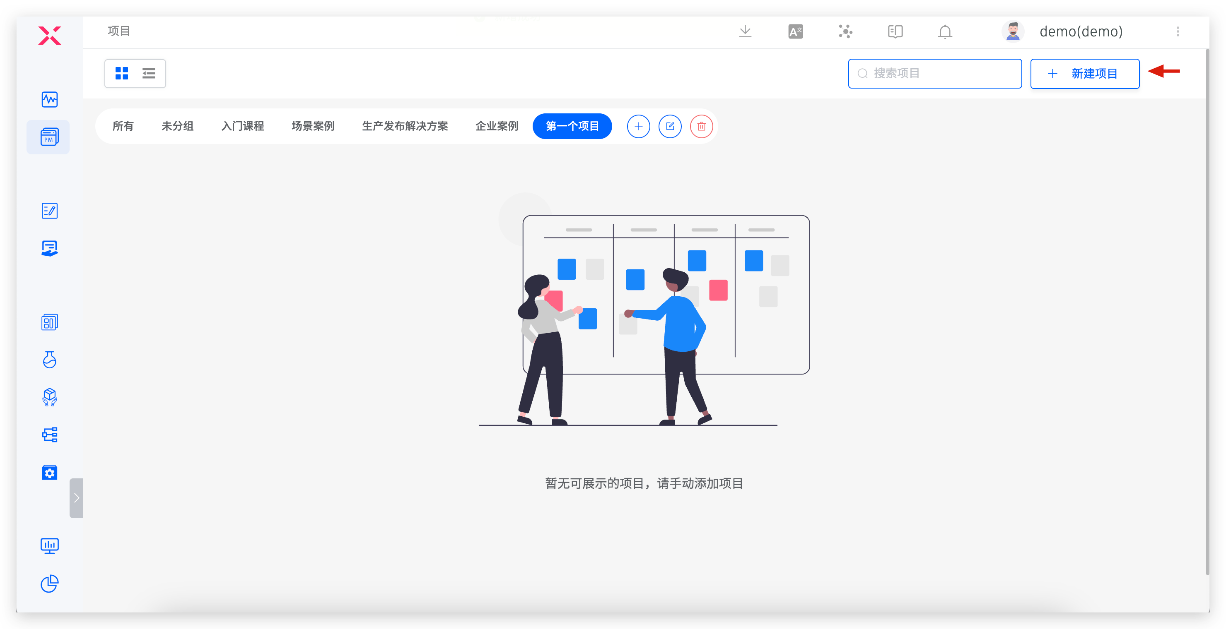Add a new project group
Viewport: 1226px width, 629px height.
tap(638, 127)
